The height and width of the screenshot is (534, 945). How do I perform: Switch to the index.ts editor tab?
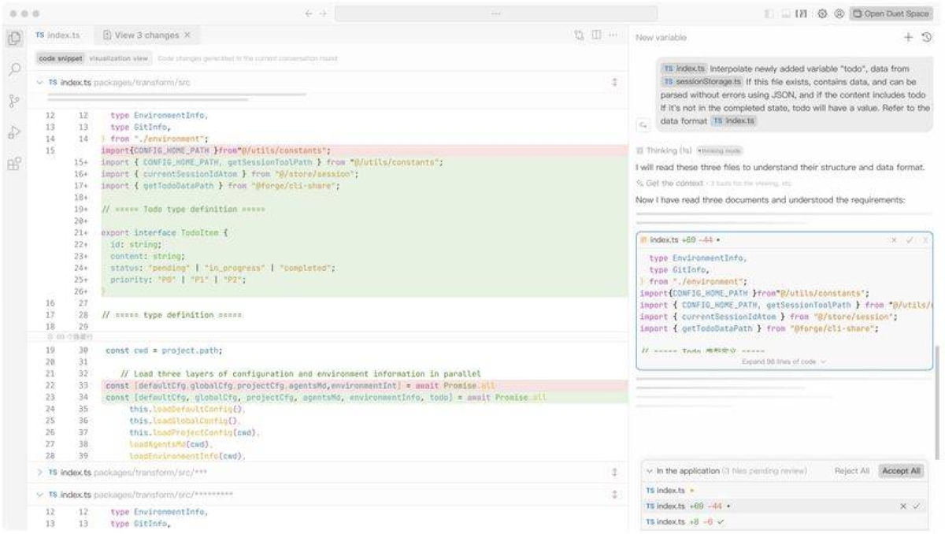58,35
